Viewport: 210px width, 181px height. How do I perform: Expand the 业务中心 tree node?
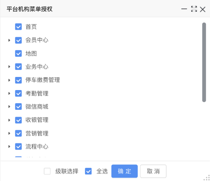click(9, 67)
